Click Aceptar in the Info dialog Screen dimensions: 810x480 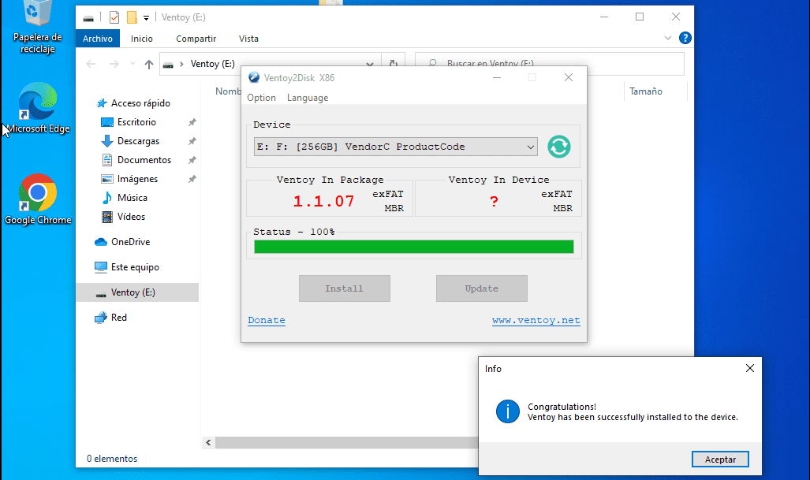719,459
